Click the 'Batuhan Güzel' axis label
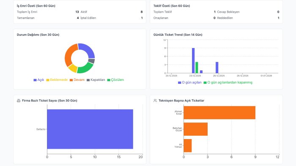296x166 pixels. (177, 129)
